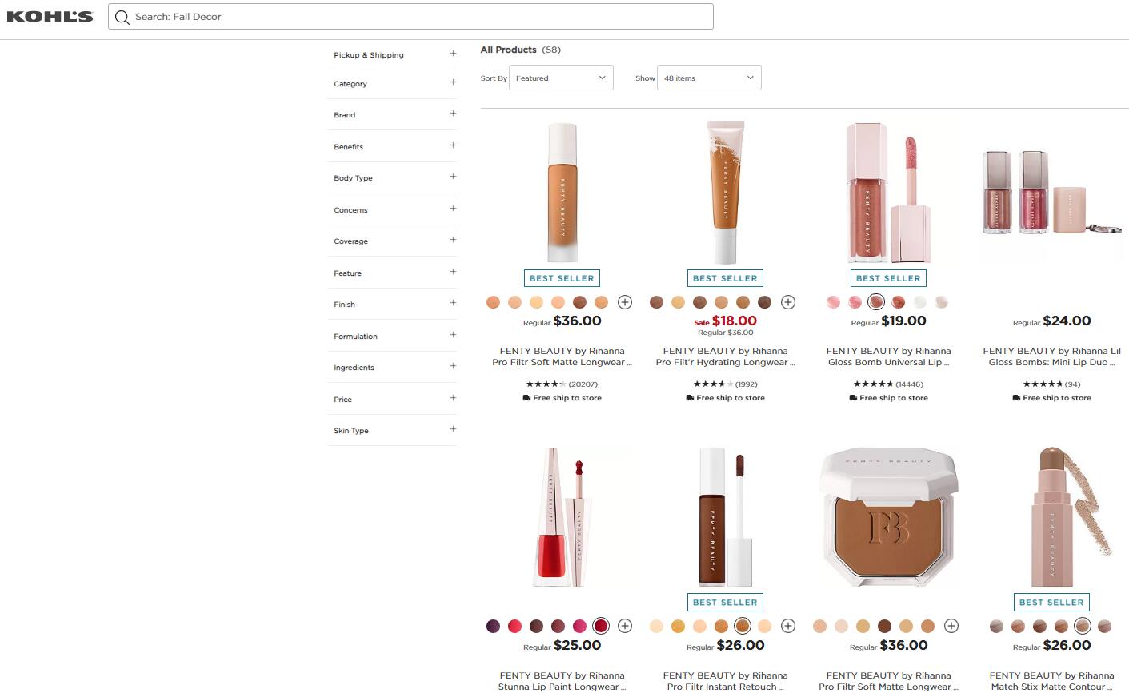This screenshot has width=1129, height=693.
Task: Open the Instant Retouch concealer image
Action: [725, 517]
